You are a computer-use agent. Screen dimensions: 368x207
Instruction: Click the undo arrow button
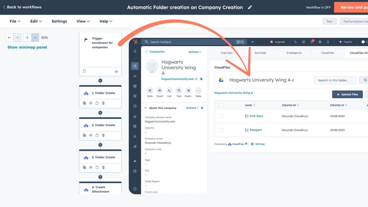[x=10, y=38]
